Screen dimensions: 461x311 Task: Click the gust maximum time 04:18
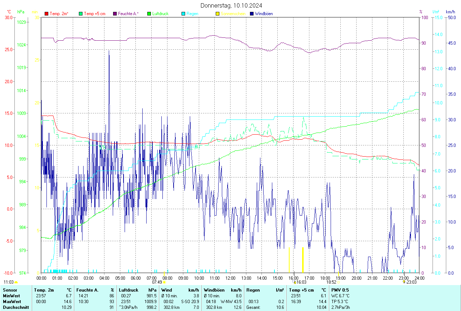[x=211, y=302]
